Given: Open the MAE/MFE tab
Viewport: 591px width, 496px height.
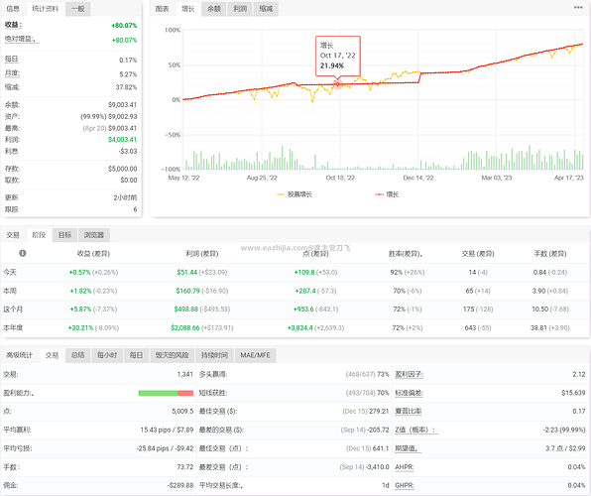Looking at the screenshot, I should [x=255, y=355].
